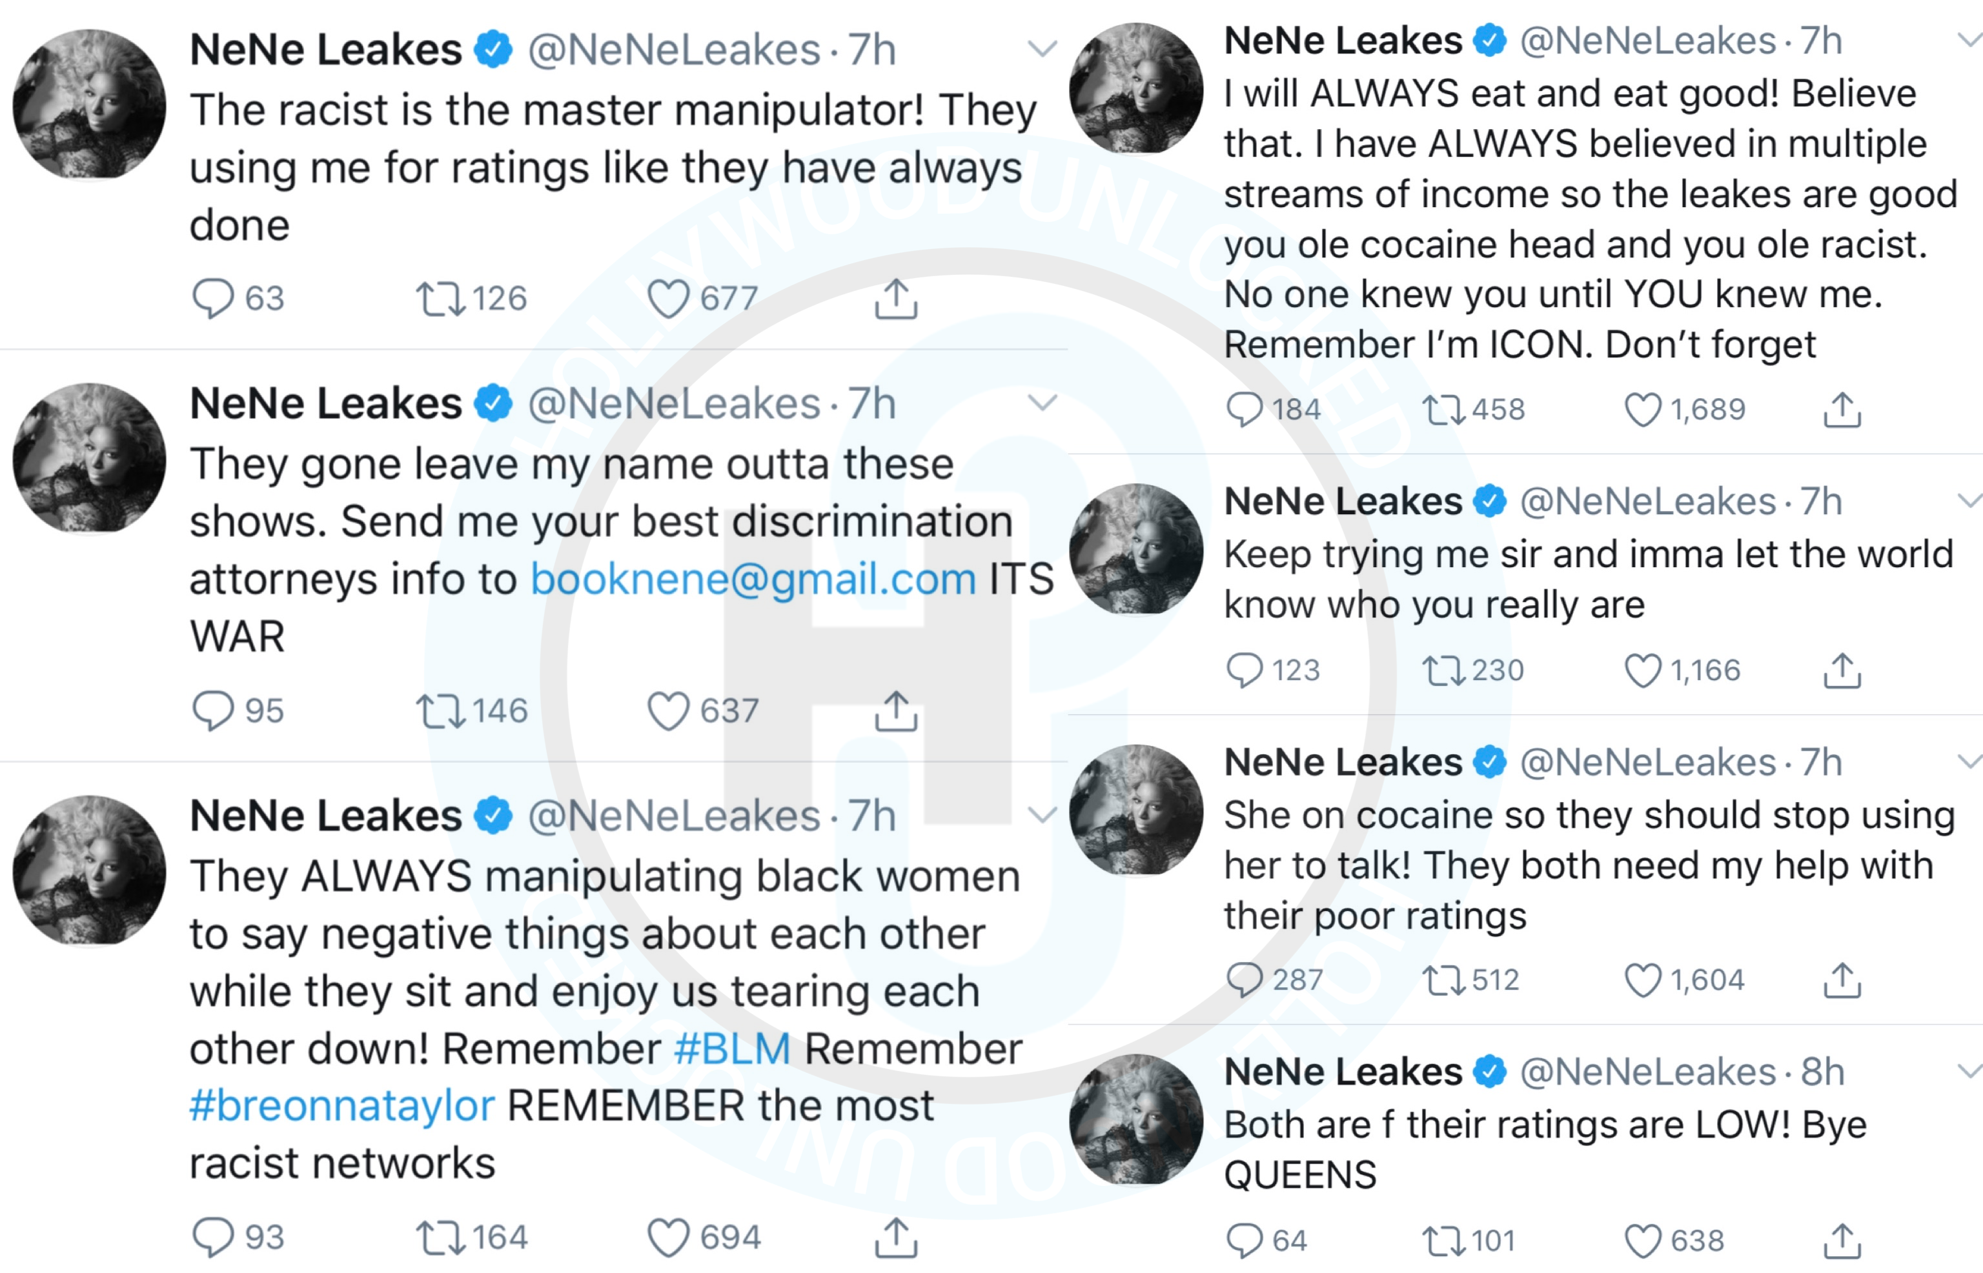1983x1273 pixels.
Task: Reply to the 'Bye QUEENS' tweet
Action: pyautogui.click(x=1244, y=1241)
